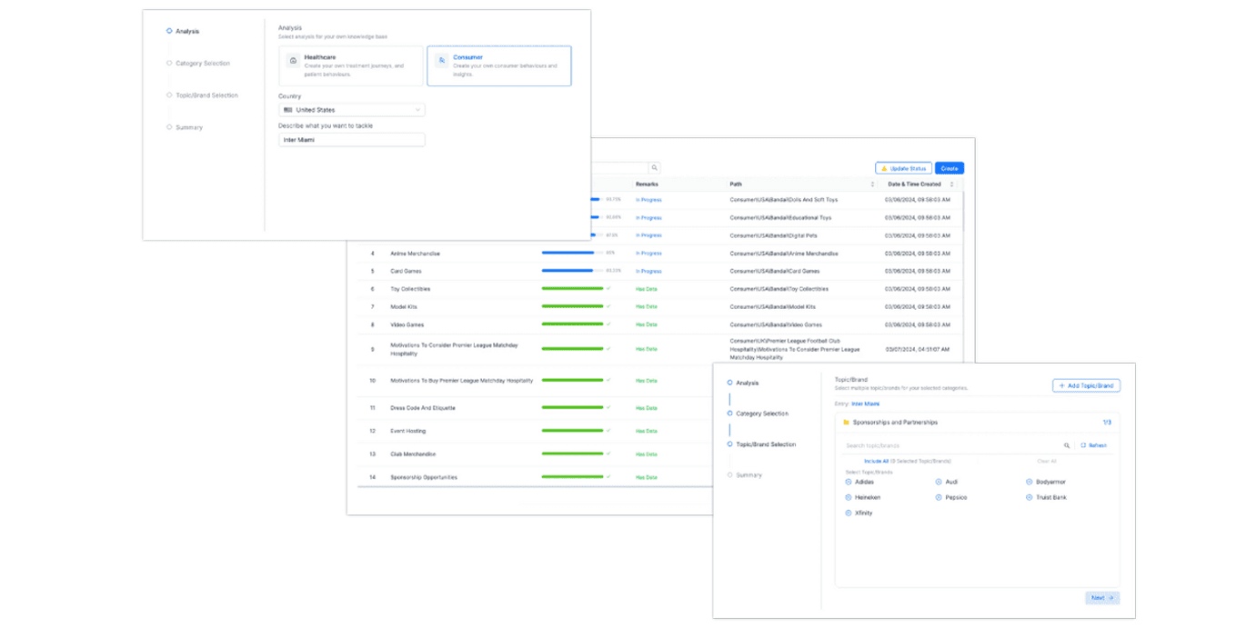The image size is (1256, 628).
Task: Click the warning icon on Update Status
Action: pyautogui.click(x=884, y=168)
